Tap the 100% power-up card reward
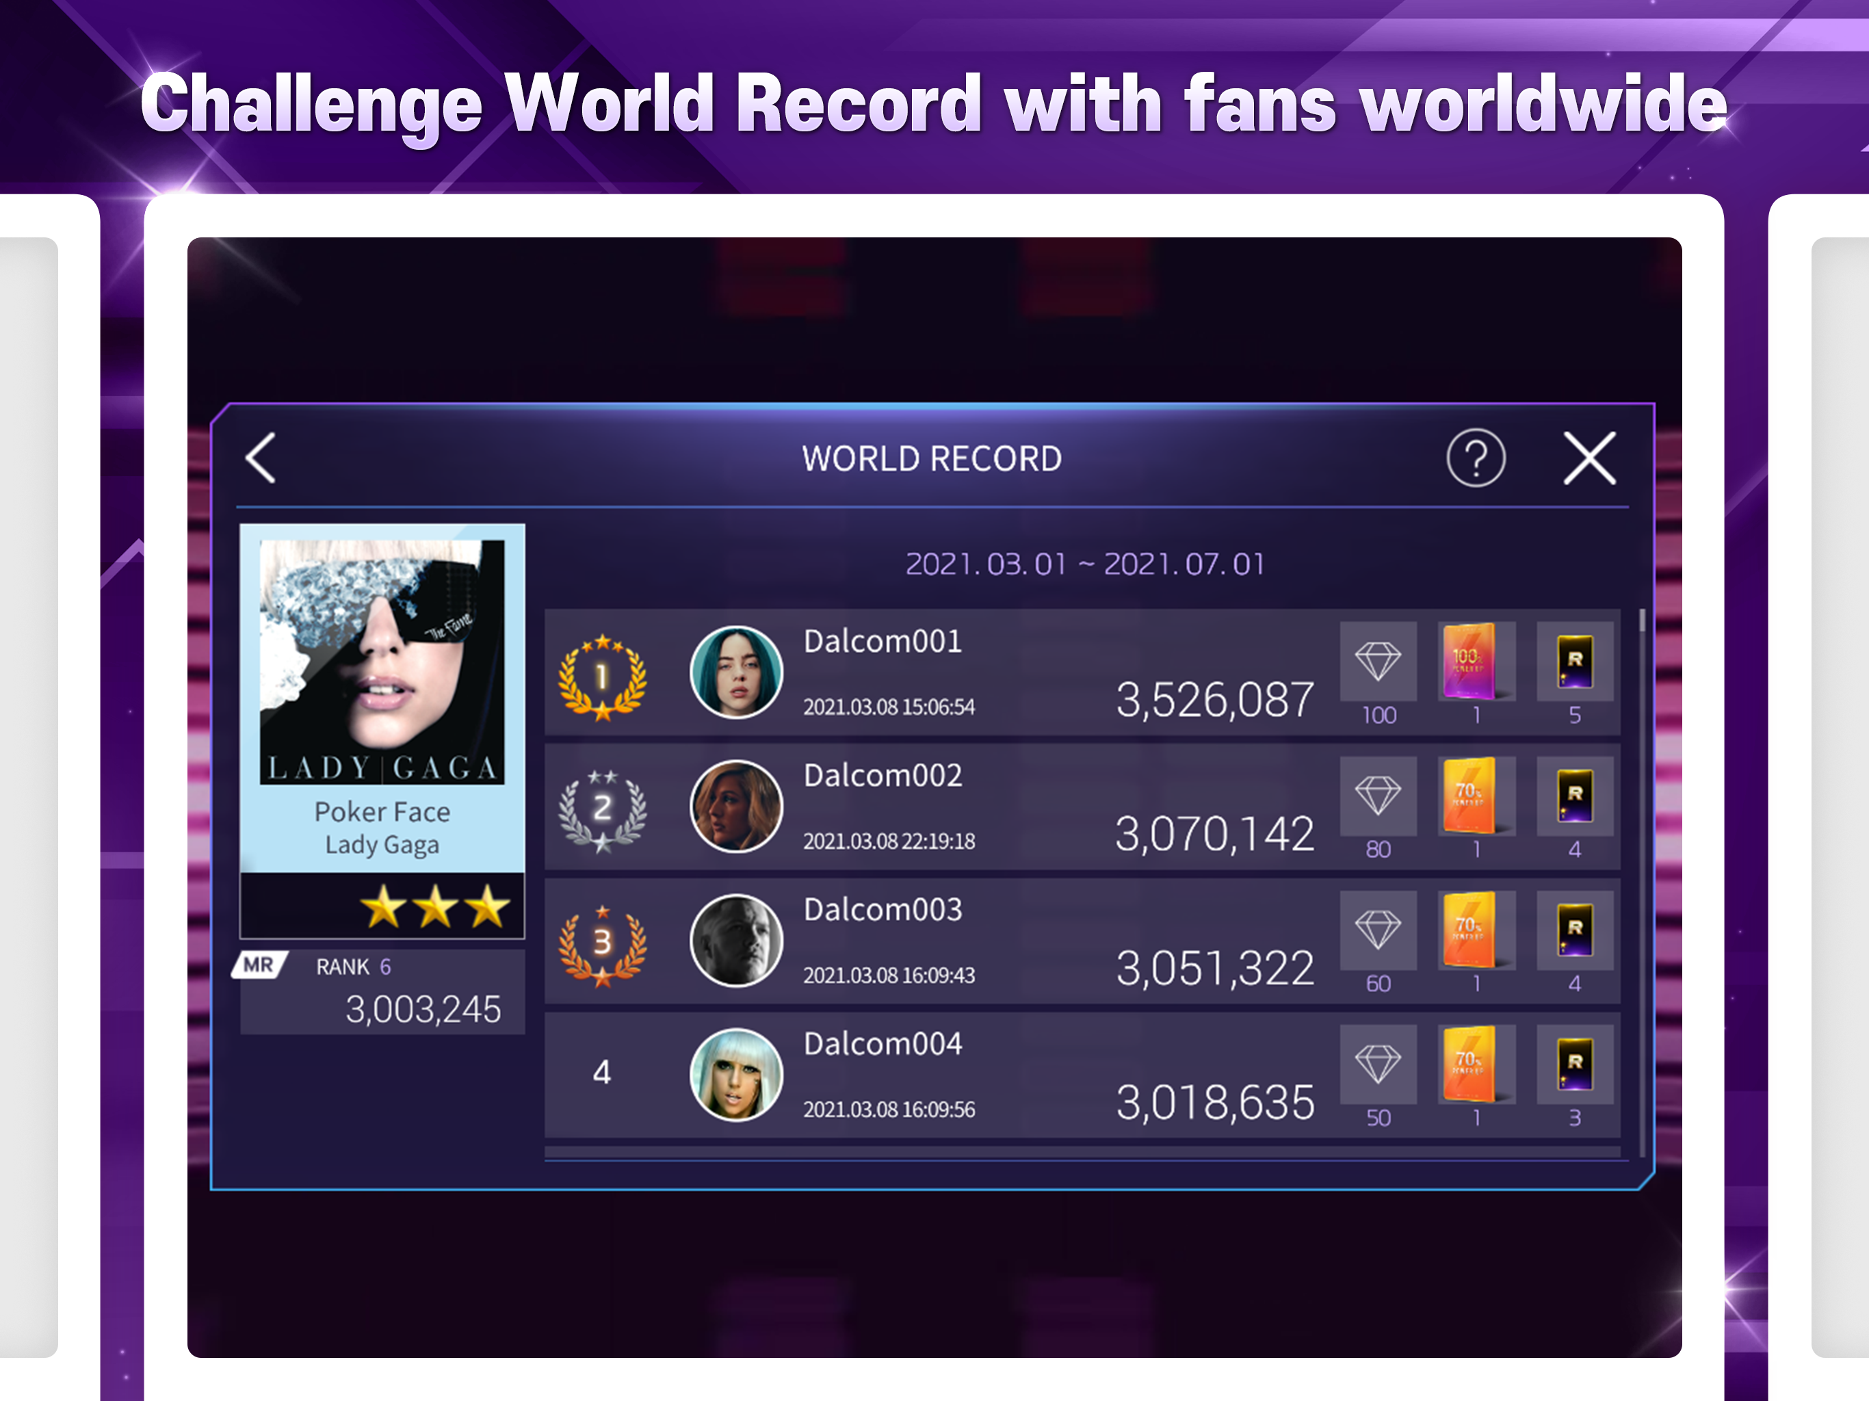 1476,662
